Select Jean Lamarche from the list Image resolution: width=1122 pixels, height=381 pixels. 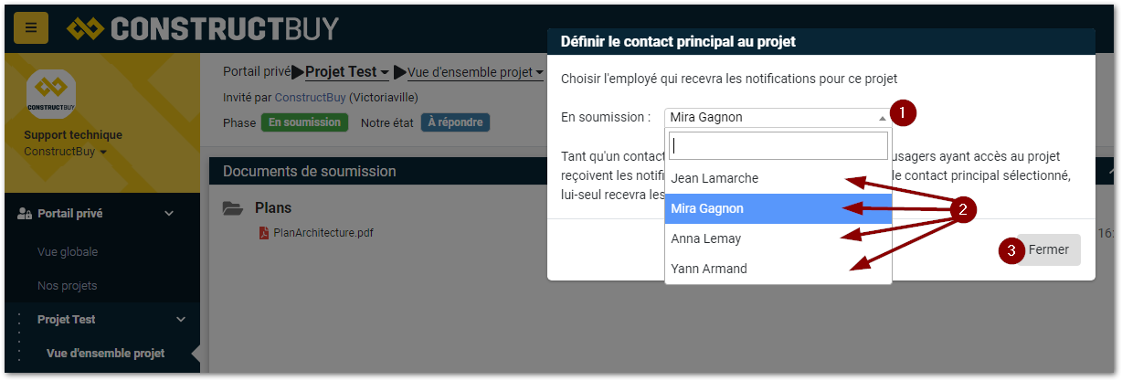(714, 178)
